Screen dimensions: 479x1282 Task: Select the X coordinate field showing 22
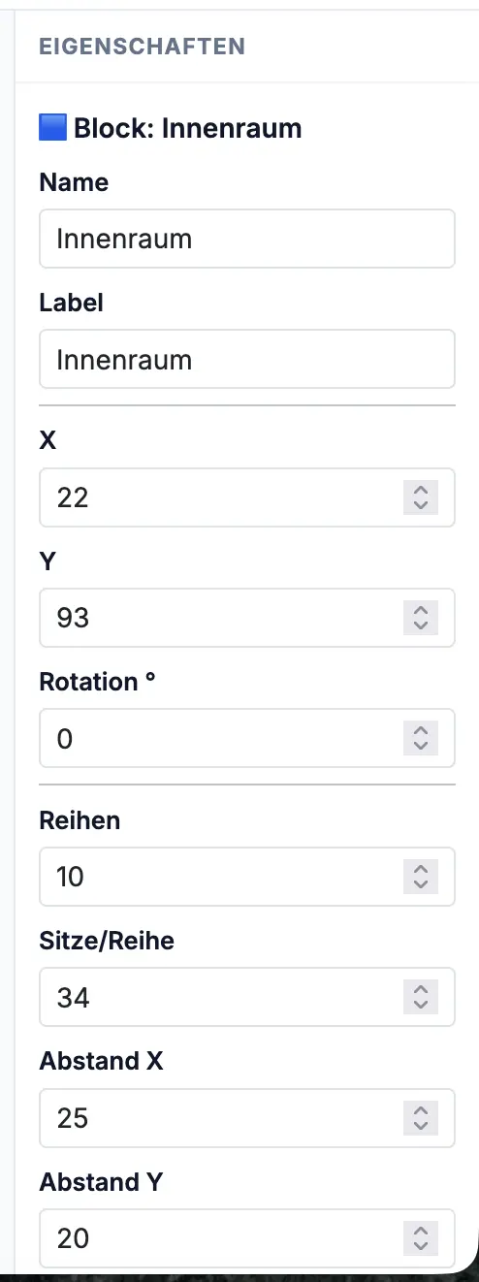(x=247, y=497)
